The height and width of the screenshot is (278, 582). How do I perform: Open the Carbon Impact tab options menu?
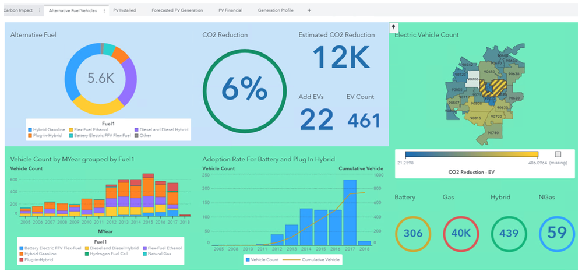tap(40, 10)
